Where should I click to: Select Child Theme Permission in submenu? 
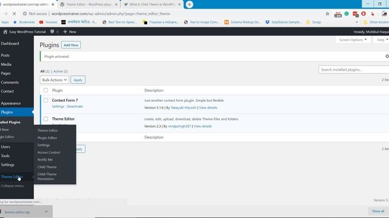point(47,176)
